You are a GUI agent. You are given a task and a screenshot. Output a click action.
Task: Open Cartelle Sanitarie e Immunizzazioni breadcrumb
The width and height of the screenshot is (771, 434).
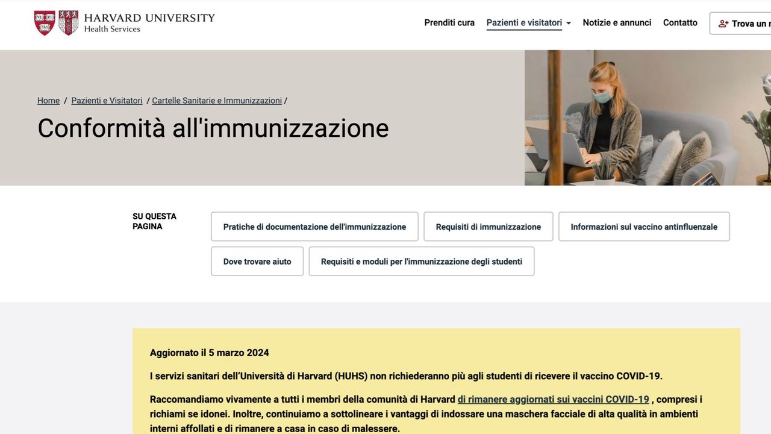217,101
